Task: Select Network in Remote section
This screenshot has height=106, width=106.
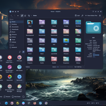Action: [16, 47]
